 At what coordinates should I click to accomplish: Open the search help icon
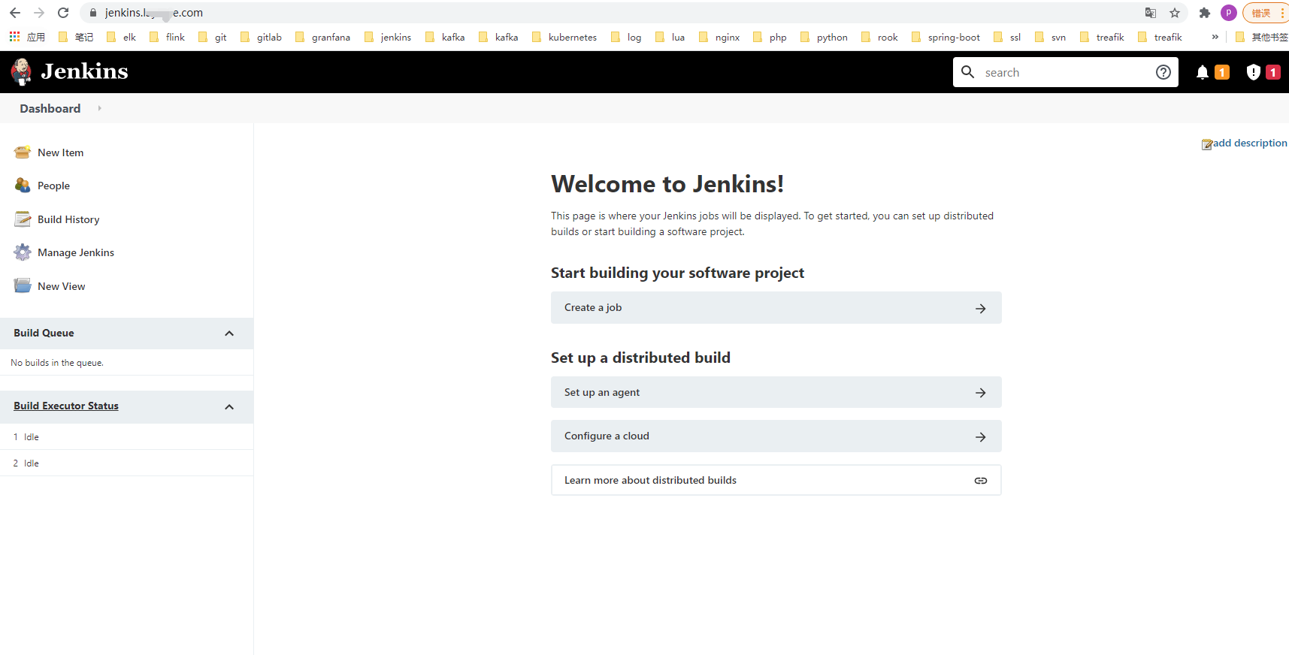(1163, 72)
